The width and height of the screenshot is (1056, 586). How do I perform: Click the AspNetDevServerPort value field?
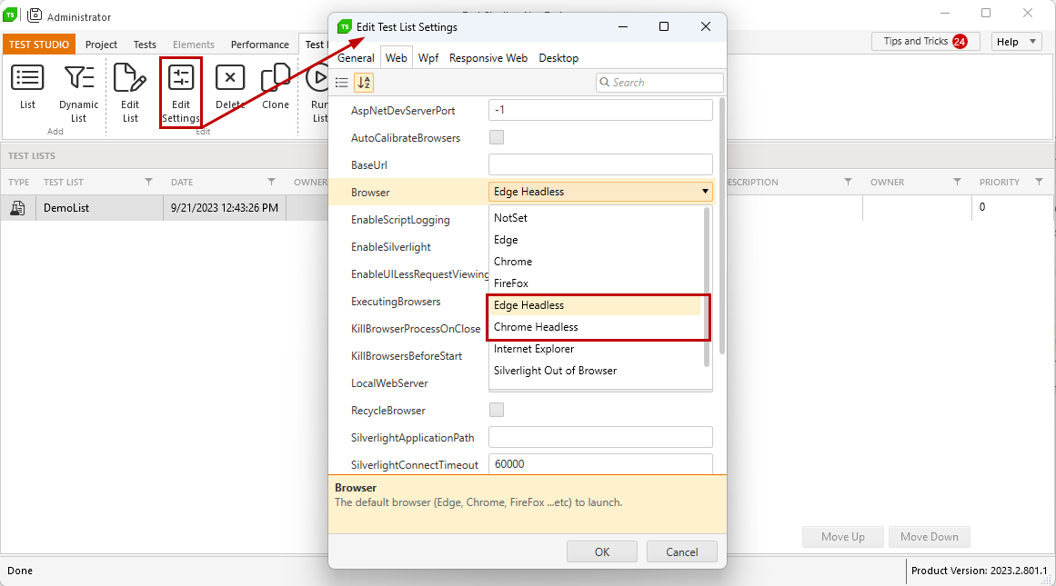[600, 110]
